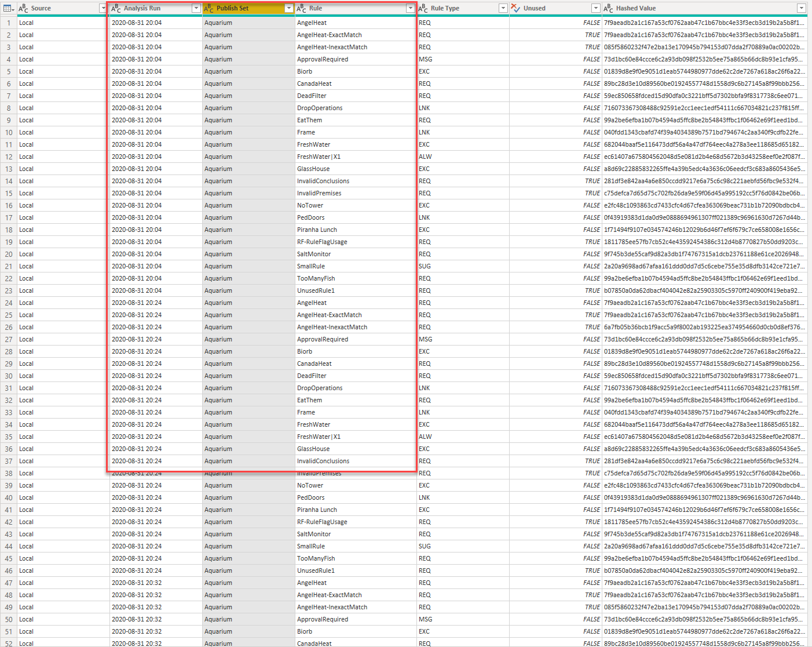
Task: Click the FreshWater|X1 rule cell in row 12
Action: pos(356,157)
